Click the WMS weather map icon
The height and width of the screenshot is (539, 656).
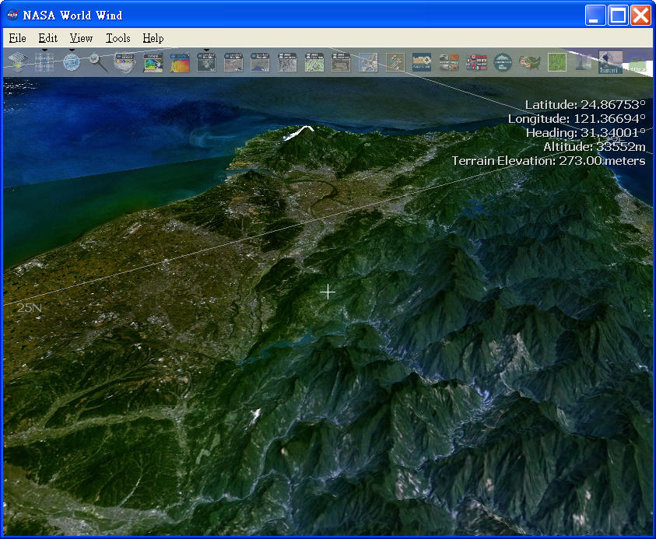pyautogui.click(x=153, y=62)
